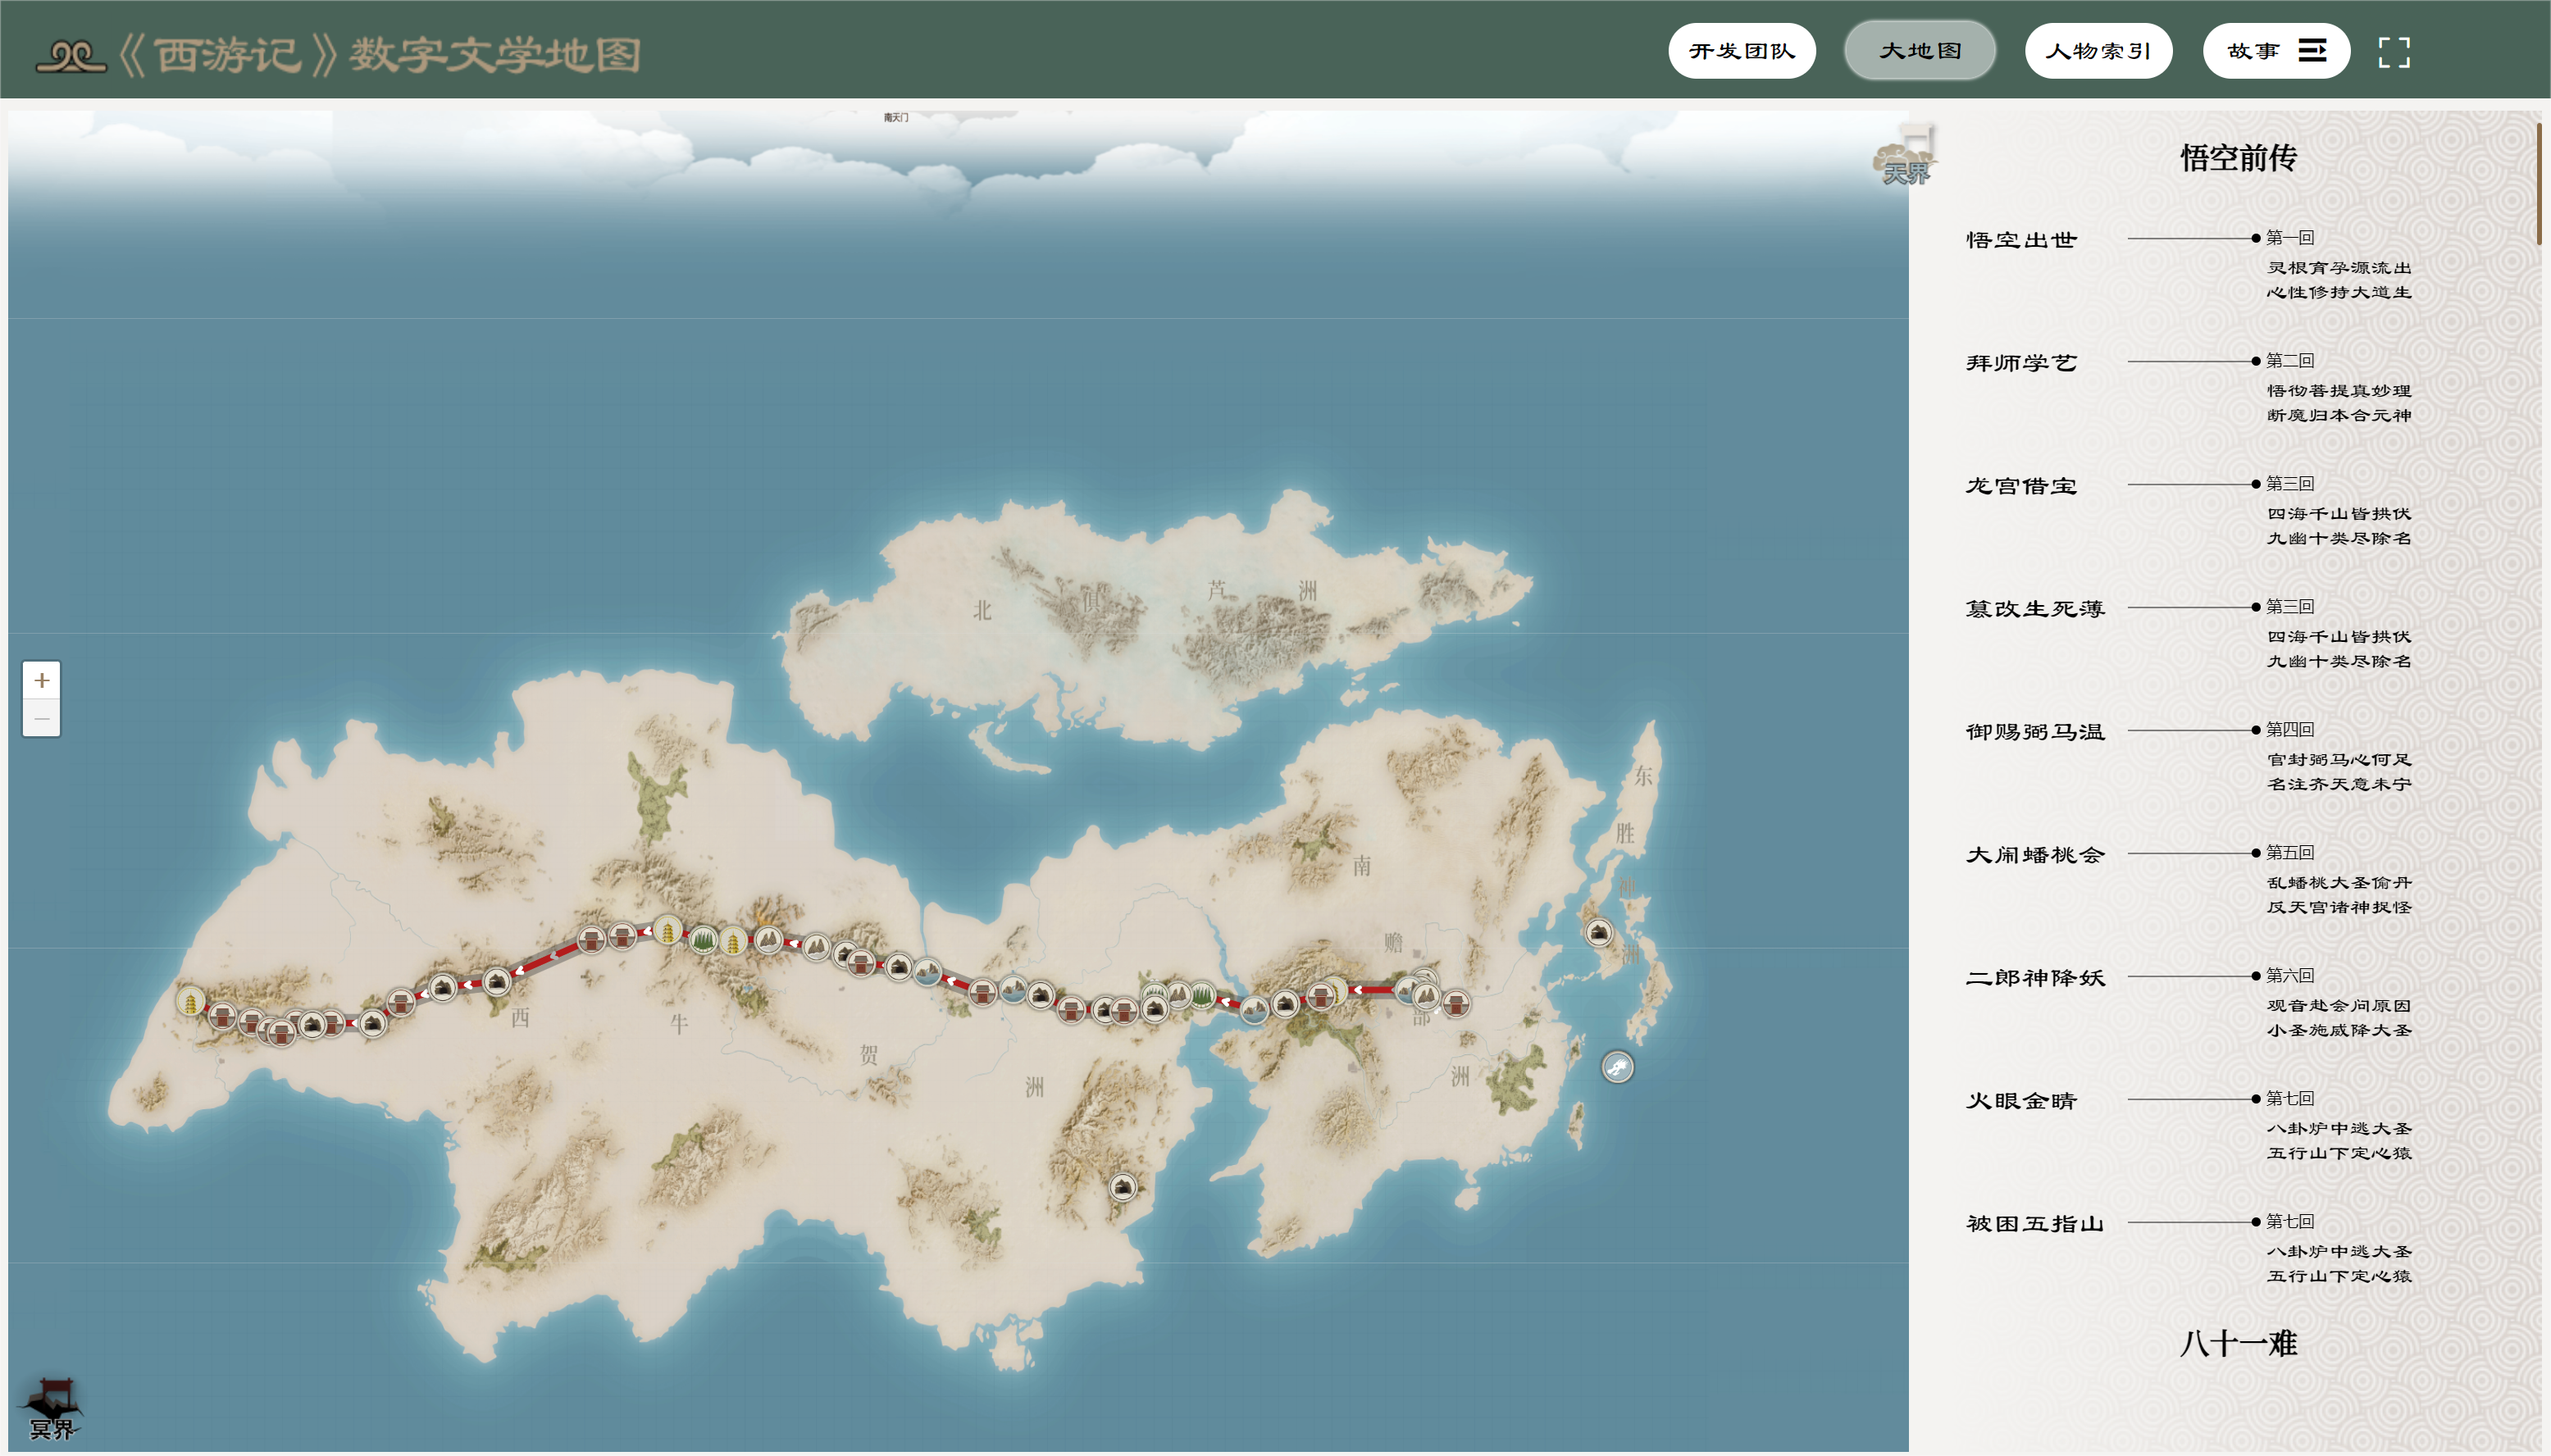Click the map zoom in plus button
The width and height of the screenshot is (2551, 1456).
tap(42, 680)
